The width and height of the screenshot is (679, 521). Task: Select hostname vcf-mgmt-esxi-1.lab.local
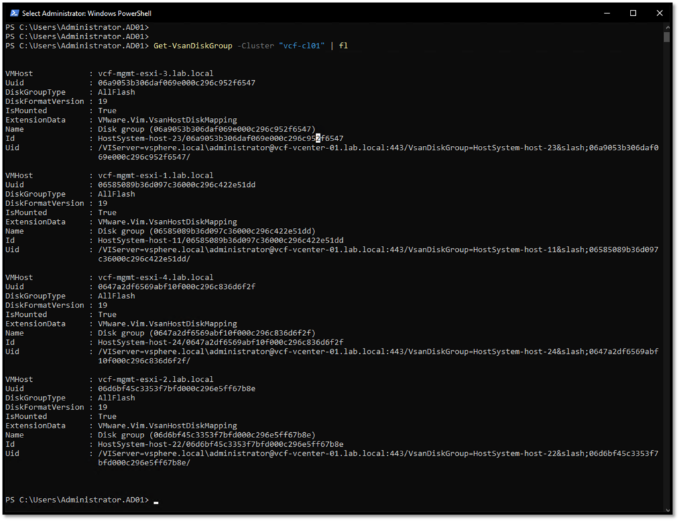(x=156, y=175)
